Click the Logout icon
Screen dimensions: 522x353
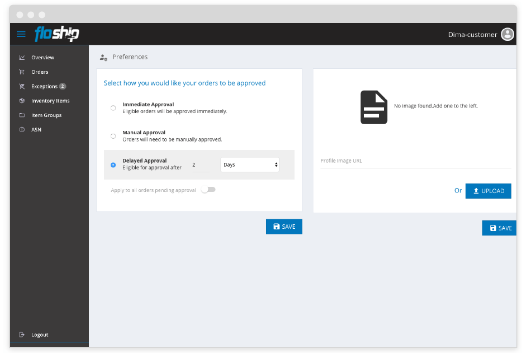22,335
